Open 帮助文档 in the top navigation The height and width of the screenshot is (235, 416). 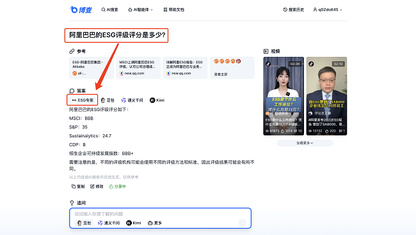[x=174, y=10]
